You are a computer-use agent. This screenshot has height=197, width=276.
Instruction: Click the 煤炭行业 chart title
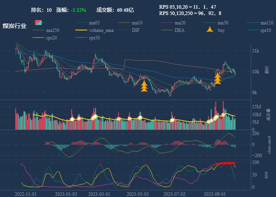point(15,26)
